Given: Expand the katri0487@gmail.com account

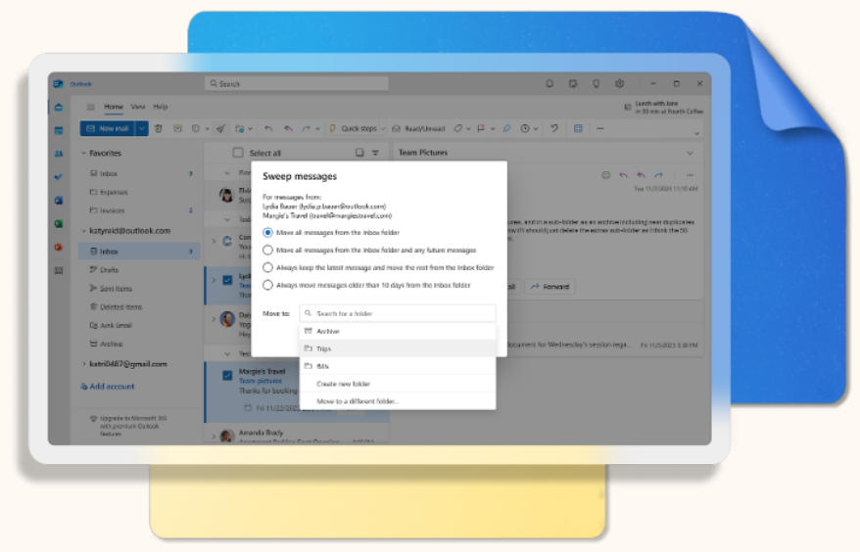Looking at the screenshot, I should pos(84,364).
